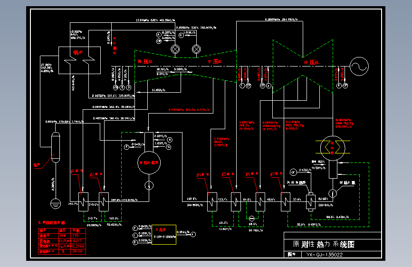The width and height of the screenshot is (412, 267).
Task: Select the yellow equalizing box
Action: tap(164, 235)
